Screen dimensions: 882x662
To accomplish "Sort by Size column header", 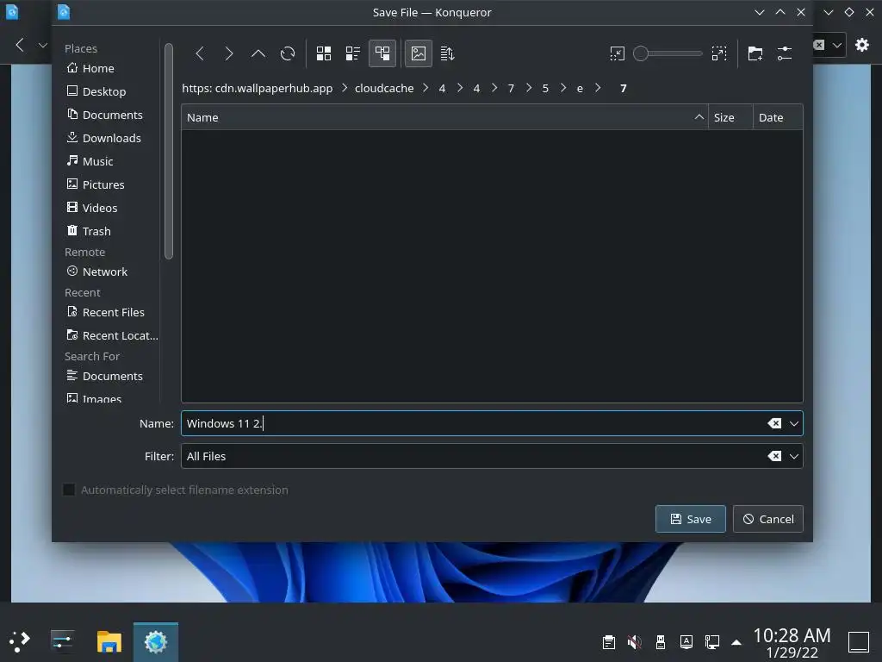I will coord(730,117).
